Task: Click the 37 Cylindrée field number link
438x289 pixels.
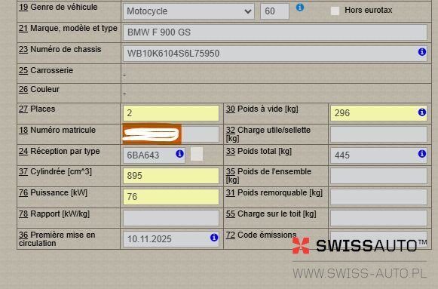Action: click(x=23, y=171)
